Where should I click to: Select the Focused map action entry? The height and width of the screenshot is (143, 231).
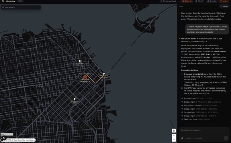(196, 98)
